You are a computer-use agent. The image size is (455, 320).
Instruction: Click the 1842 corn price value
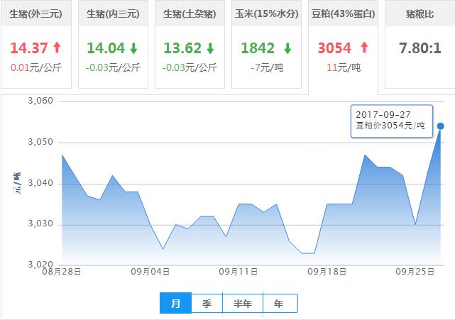tap(258, 48)
